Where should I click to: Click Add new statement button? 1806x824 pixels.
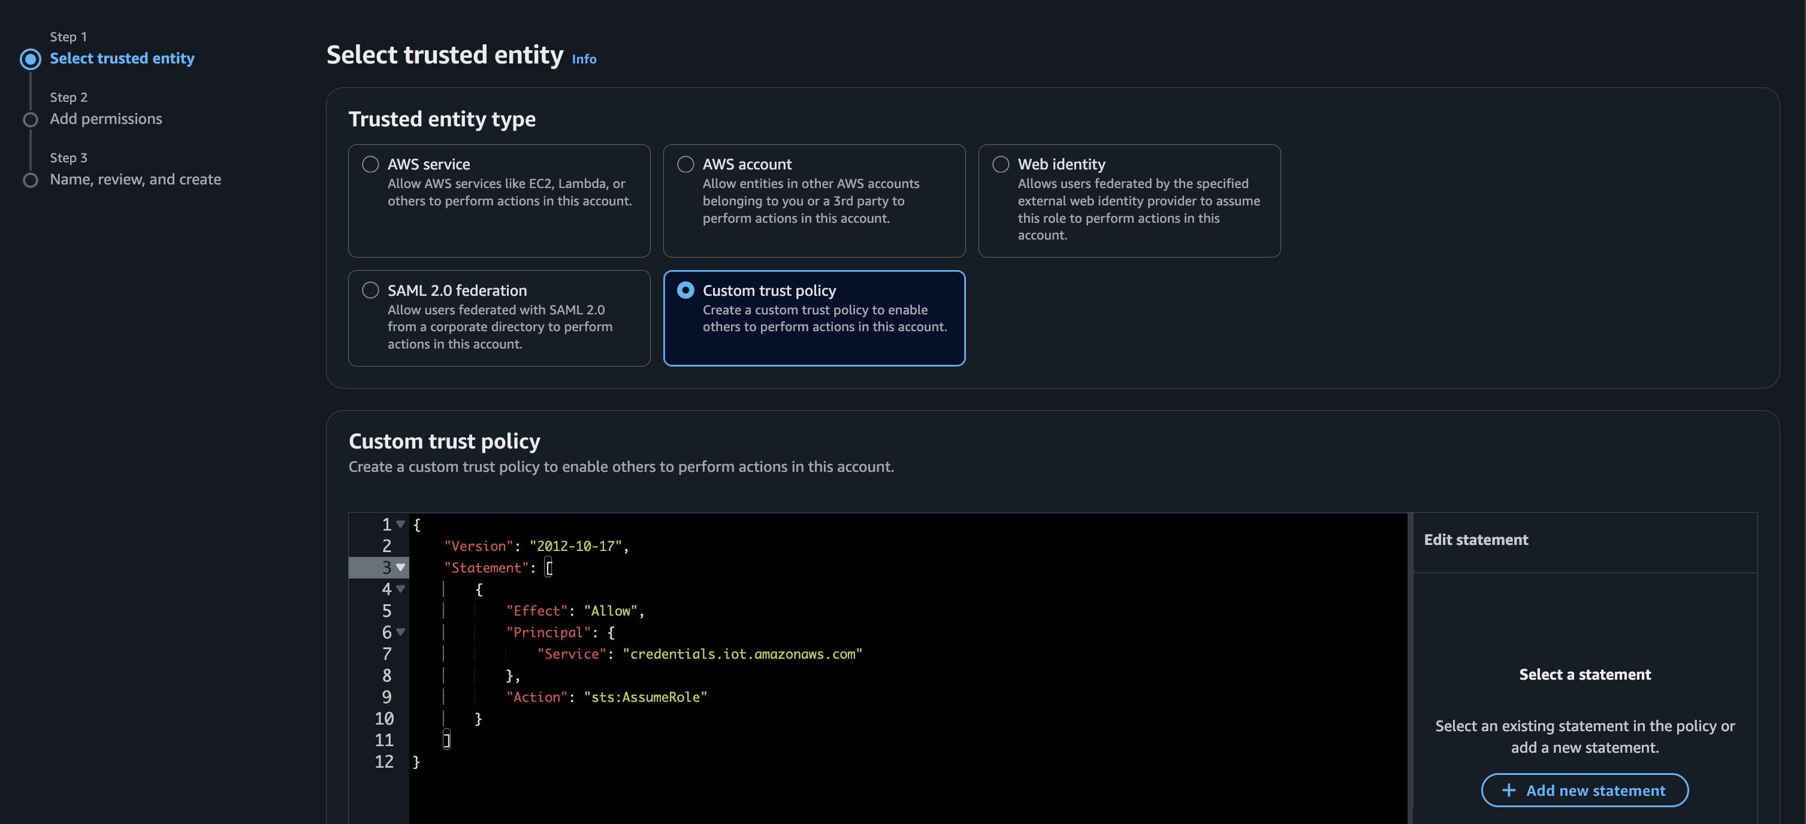(1584, 790)
